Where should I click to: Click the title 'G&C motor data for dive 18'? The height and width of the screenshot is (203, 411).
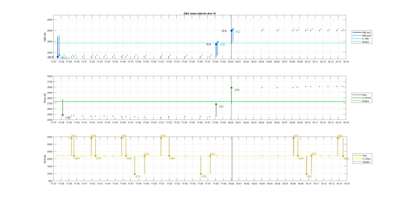[x=200, y=13]
